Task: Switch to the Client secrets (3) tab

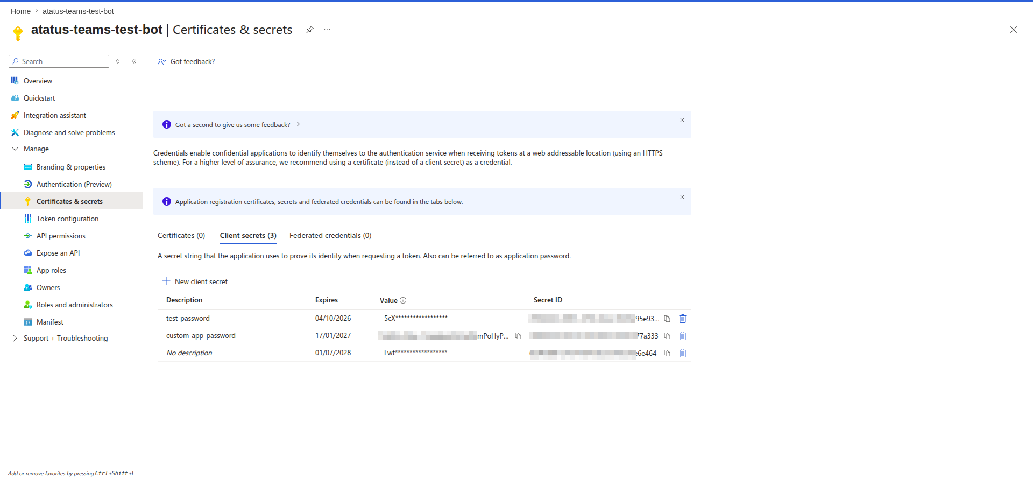Action: [248, 235]
